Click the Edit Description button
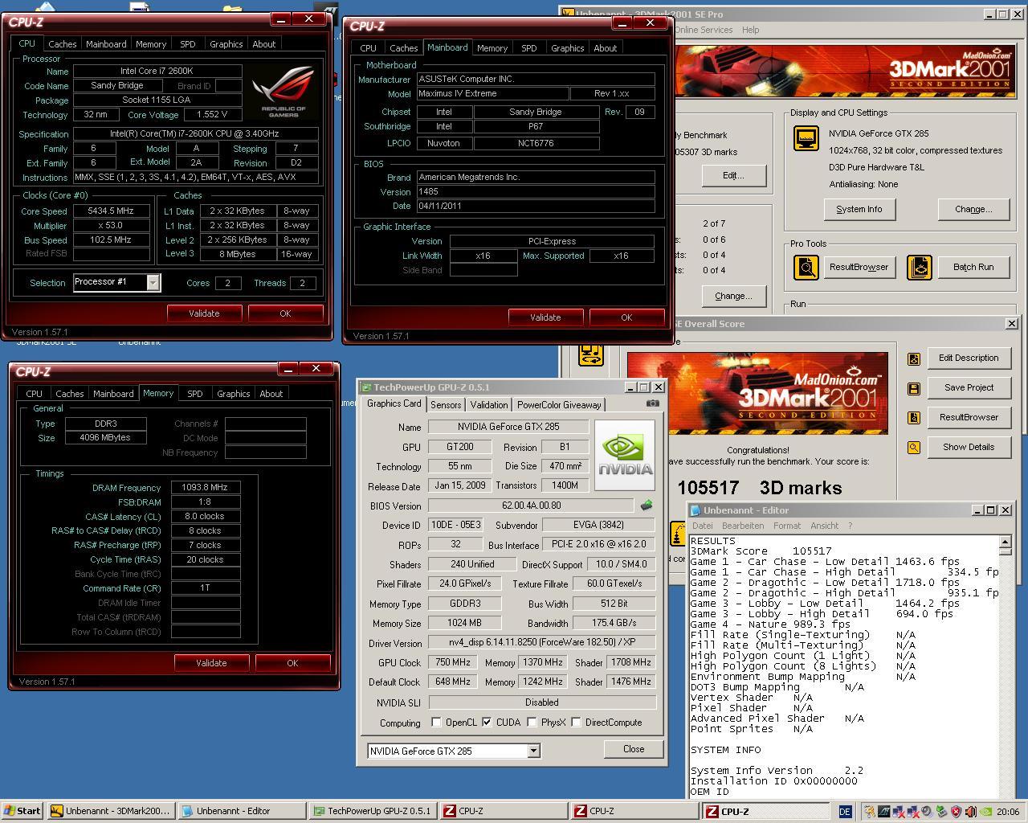Viewport: 1028px width, 823px height. [x=969, y=358]
